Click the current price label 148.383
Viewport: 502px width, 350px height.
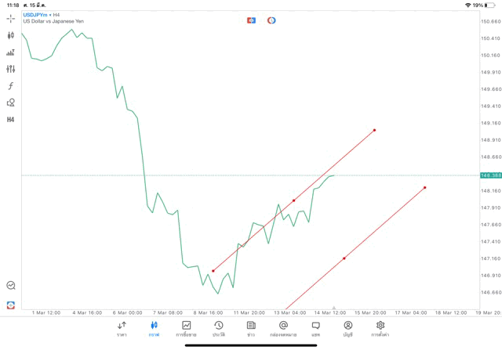click(x=491, y=175)
